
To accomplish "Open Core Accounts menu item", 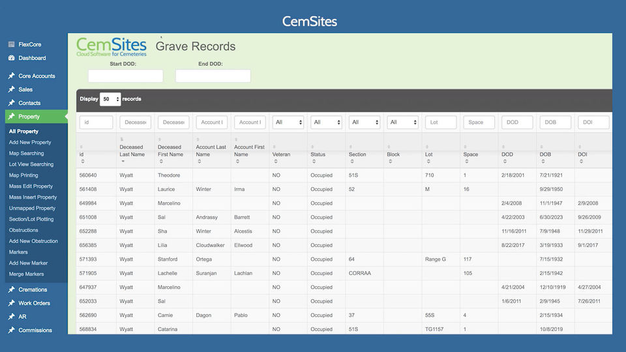I will coord(37,76).
